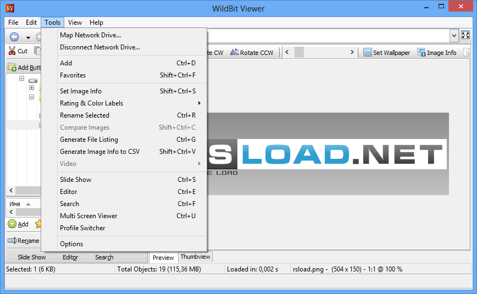Click the rsload.png status bar entry
Image resolution: width=477 pixels, height=294 pixels.
point(347,269)
